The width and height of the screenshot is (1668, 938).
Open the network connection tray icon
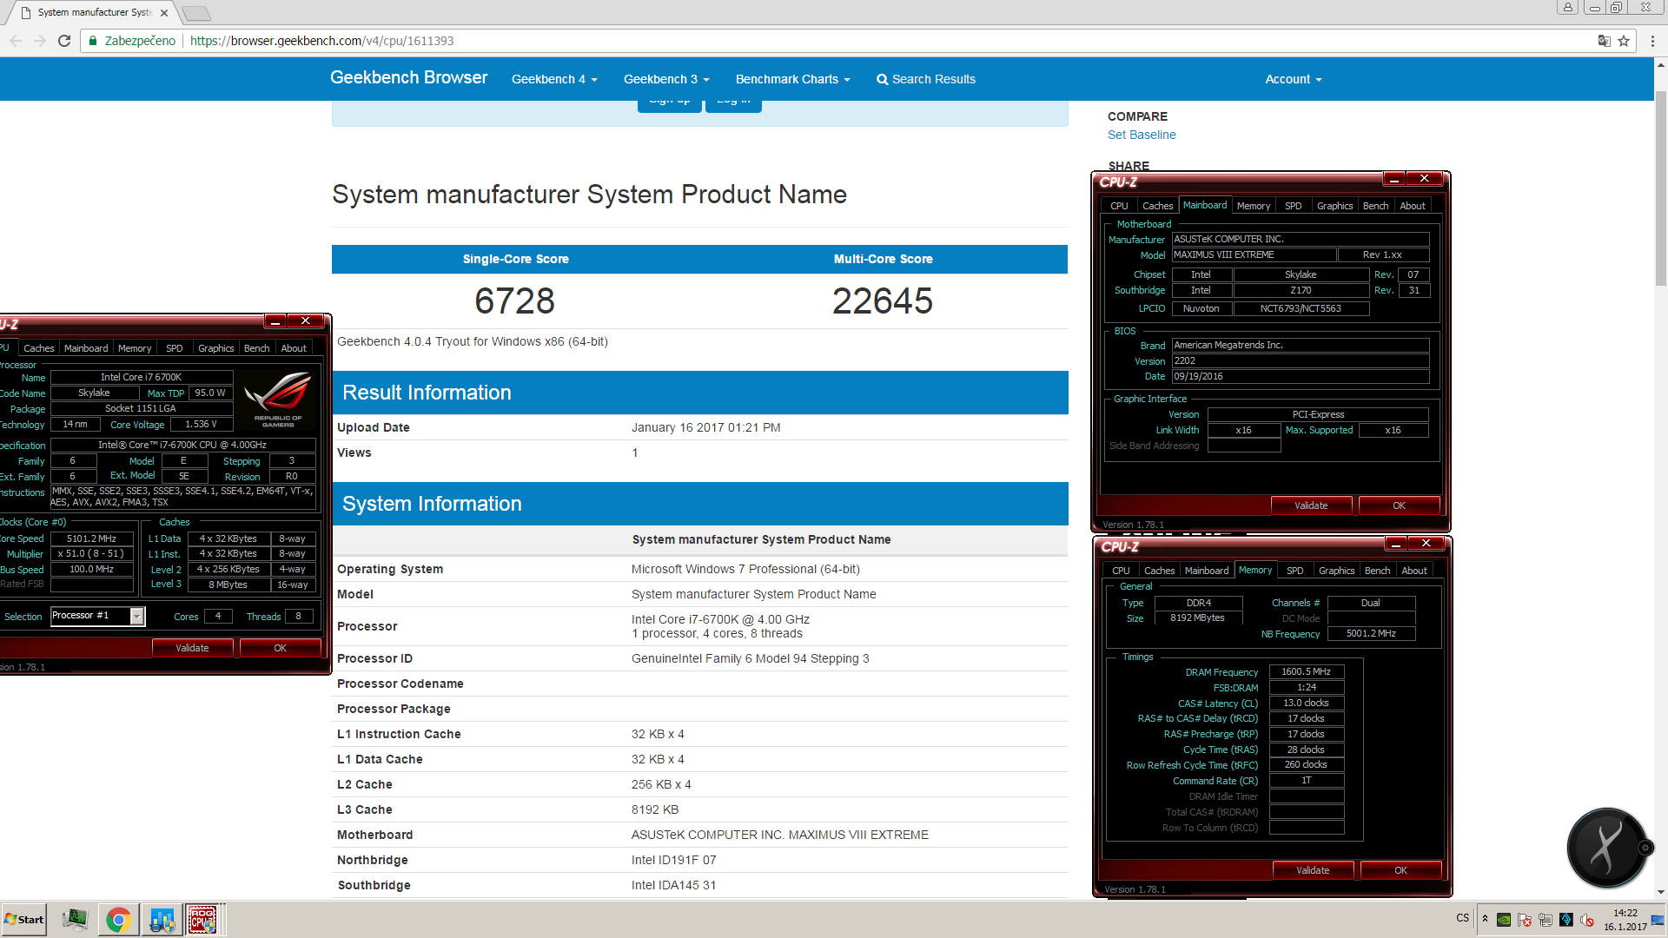[1546, 920]
